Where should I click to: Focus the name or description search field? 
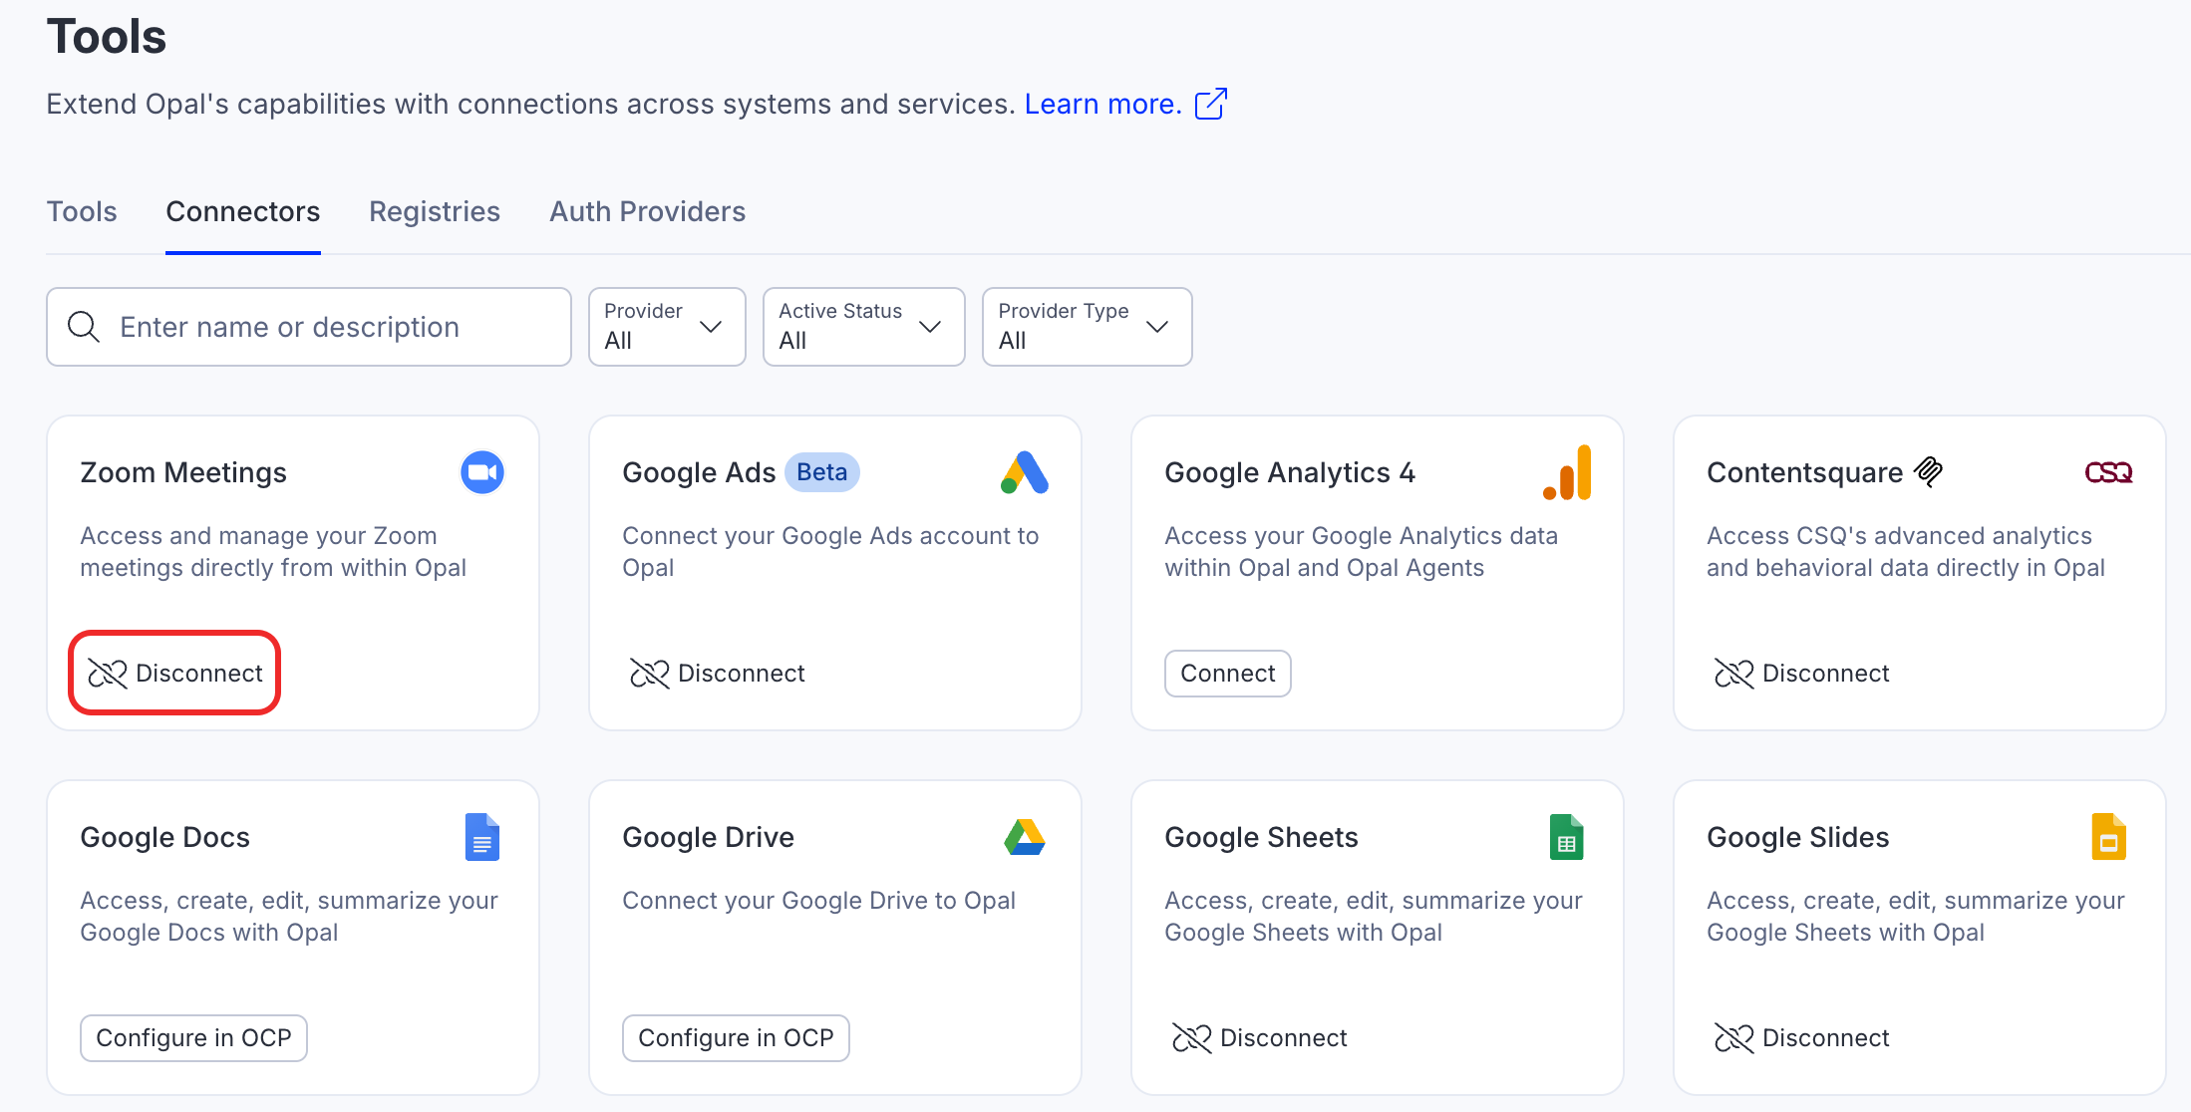(x=309, y=327)
